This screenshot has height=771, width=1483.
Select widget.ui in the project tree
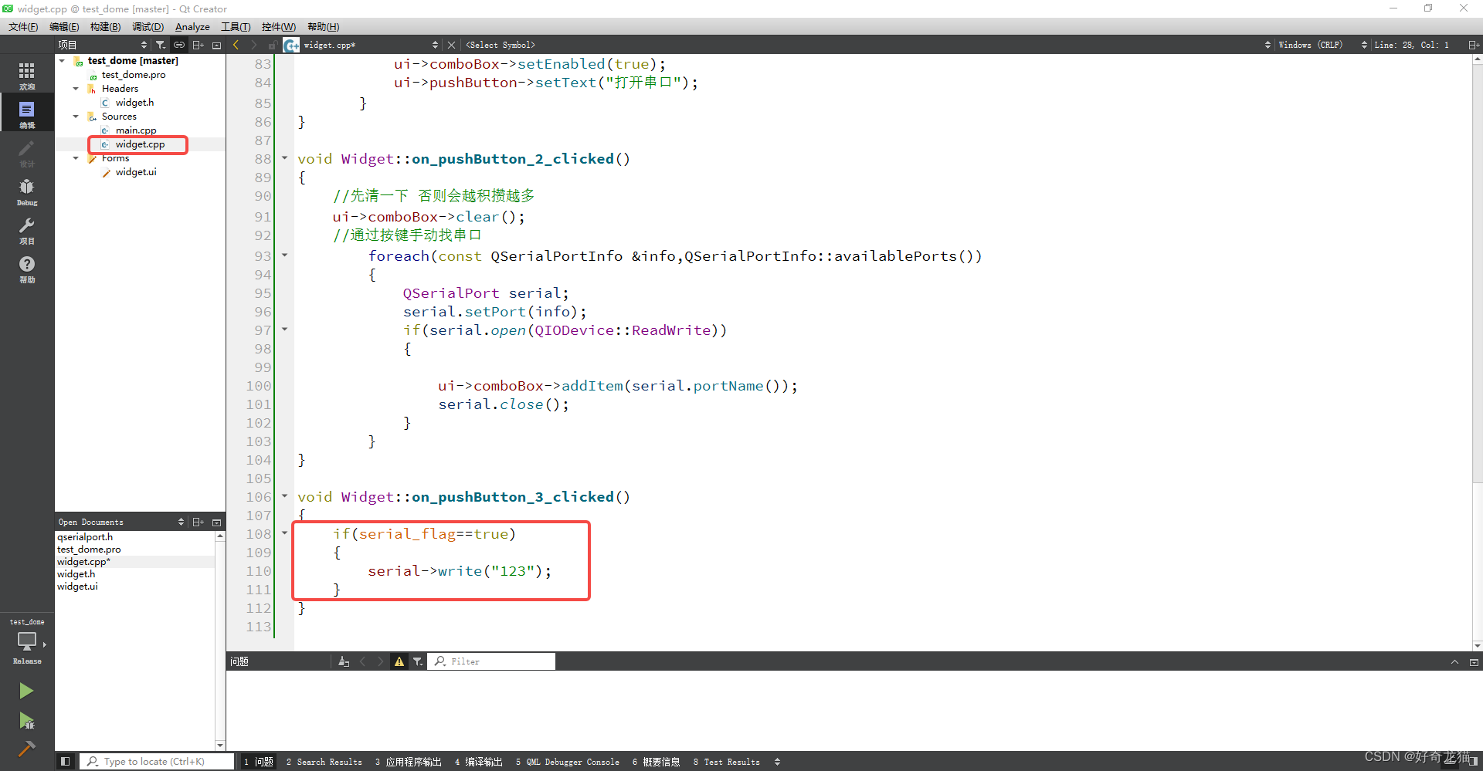click(136, 172)
